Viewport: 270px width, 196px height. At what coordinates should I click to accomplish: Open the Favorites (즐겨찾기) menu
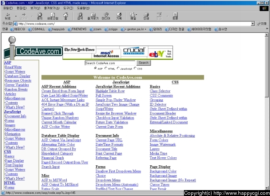coord(51,8)
